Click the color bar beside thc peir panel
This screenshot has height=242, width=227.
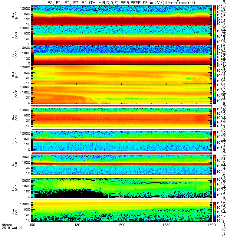pyautogui.click(x=215, y=165)
